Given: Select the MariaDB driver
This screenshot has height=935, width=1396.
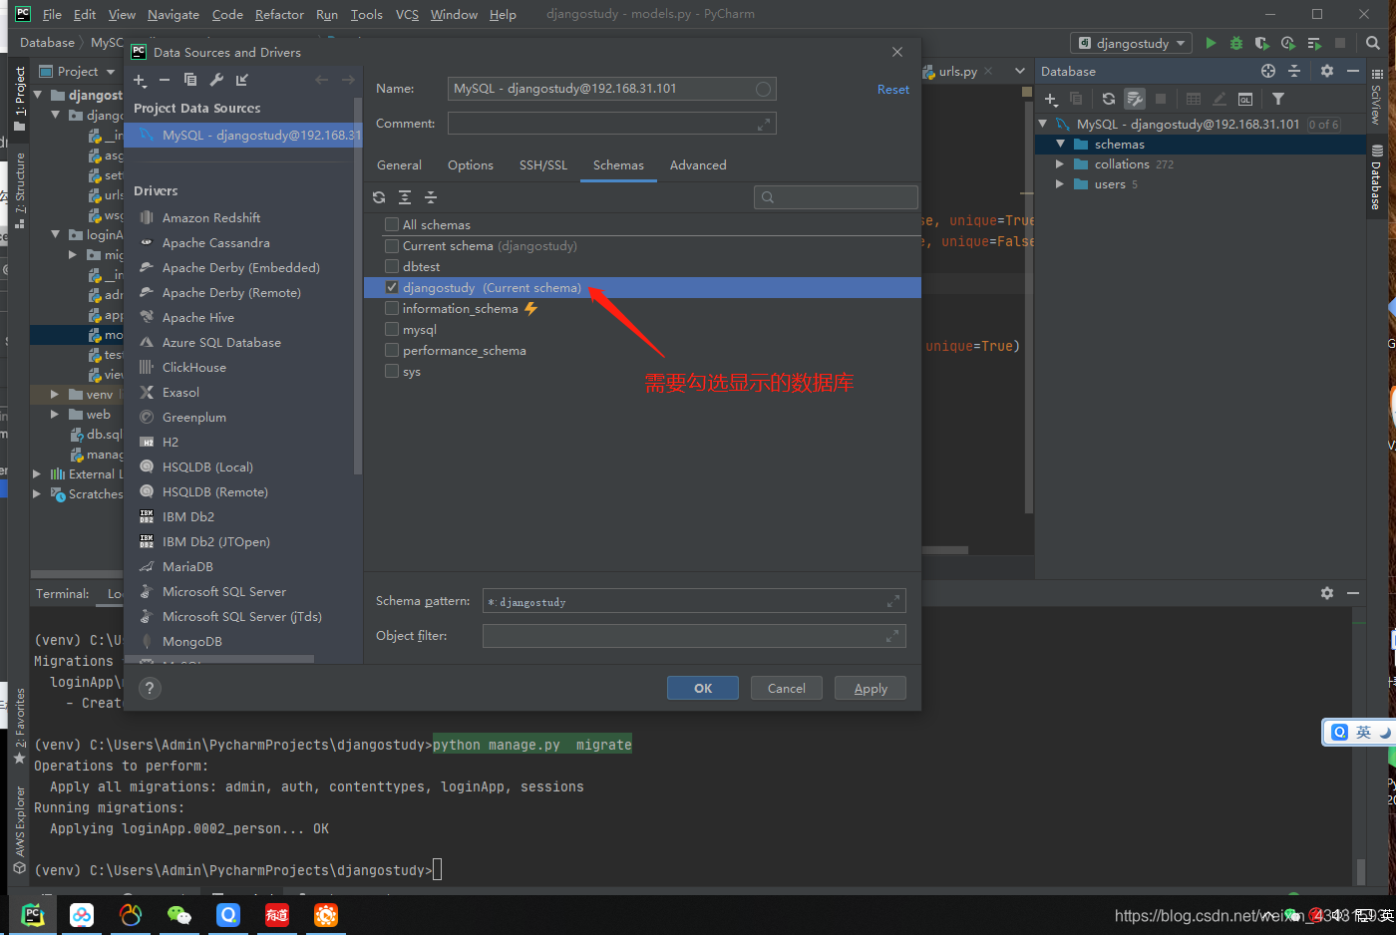Looking at the screenshot, I should point(187,566).
